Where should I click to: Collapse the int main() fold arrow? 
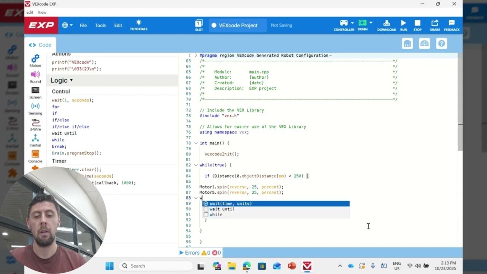tap(196, 143)
